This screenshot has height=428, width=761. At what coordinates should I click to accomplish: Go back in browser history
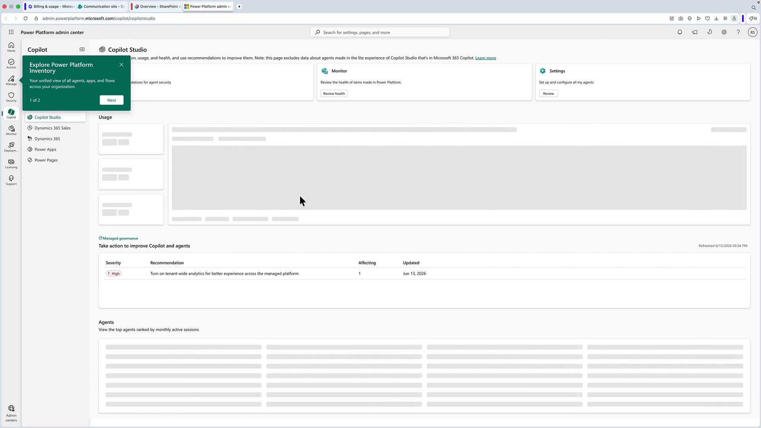(6, 19)
